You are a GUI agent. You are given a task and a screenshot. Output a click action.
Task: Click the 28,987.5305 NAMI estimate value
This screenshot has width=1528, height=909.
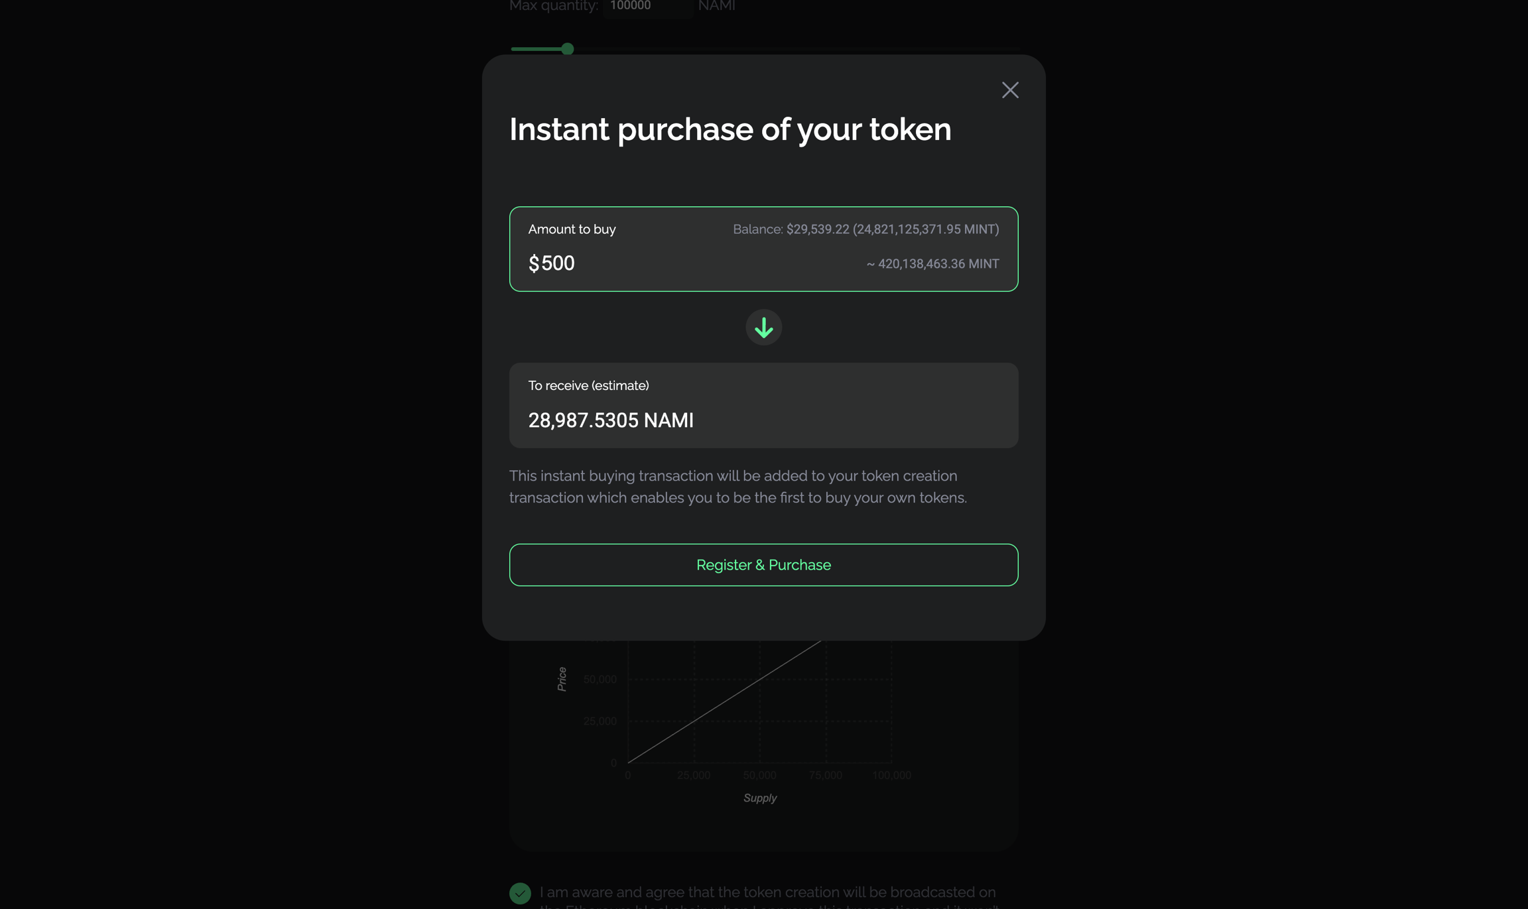[610, 420]
